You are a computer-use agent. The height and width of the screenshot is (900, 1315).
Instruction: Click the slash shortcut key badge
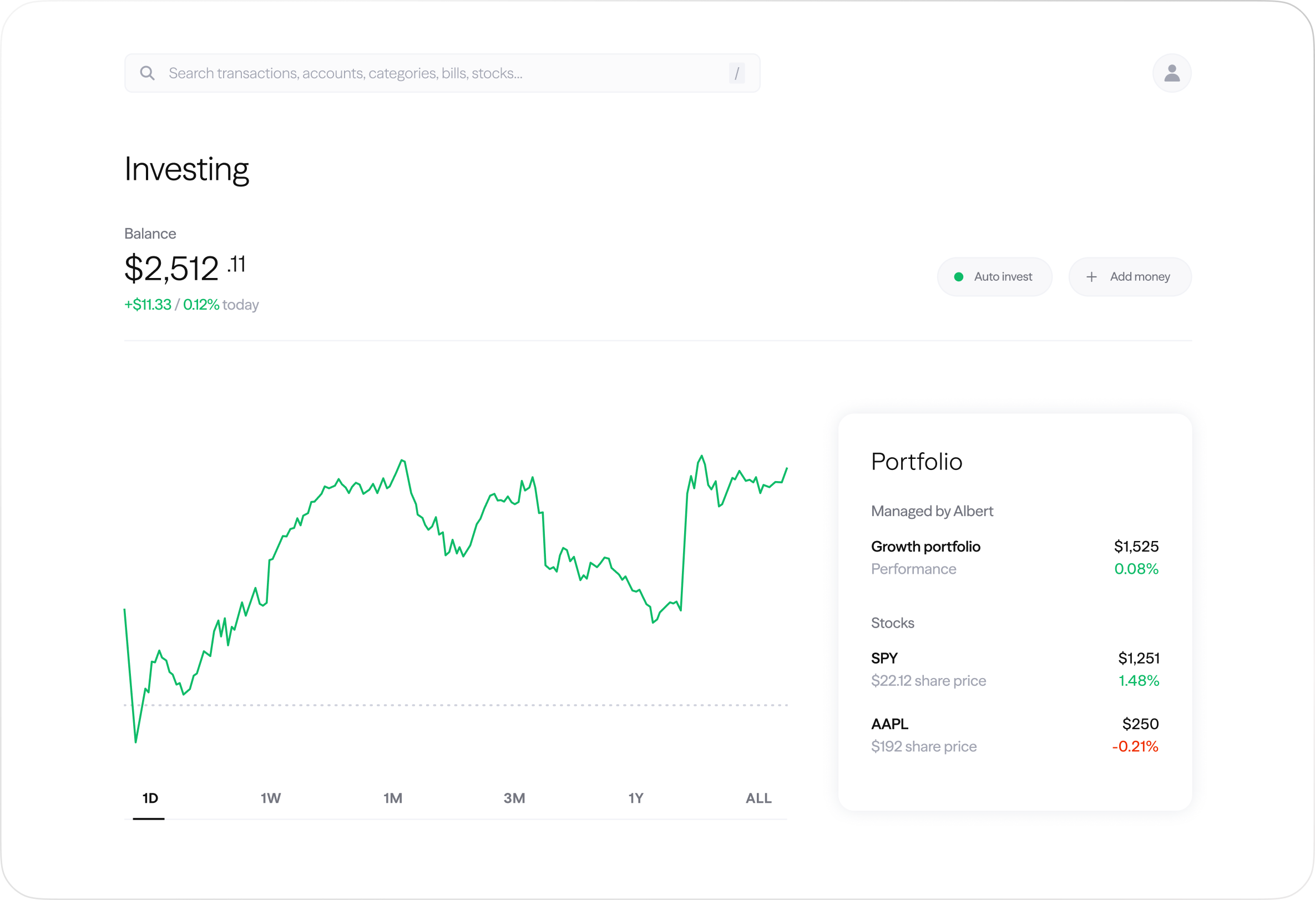click(736, 73)
